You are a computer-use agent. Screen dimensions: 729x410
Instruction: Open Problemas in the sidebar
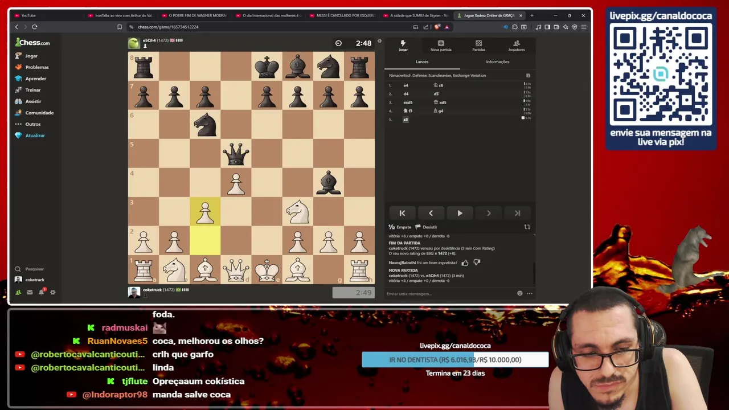pos(32,67)
